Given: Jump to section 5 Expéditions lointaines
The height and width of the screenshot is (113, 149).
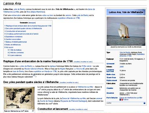Looking at the screenshot, I should 13,37.
